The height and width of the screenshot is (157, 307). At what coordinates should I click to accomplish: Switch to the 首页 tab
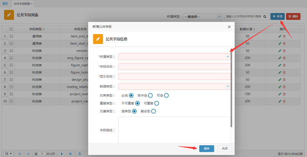click(5, 4)
